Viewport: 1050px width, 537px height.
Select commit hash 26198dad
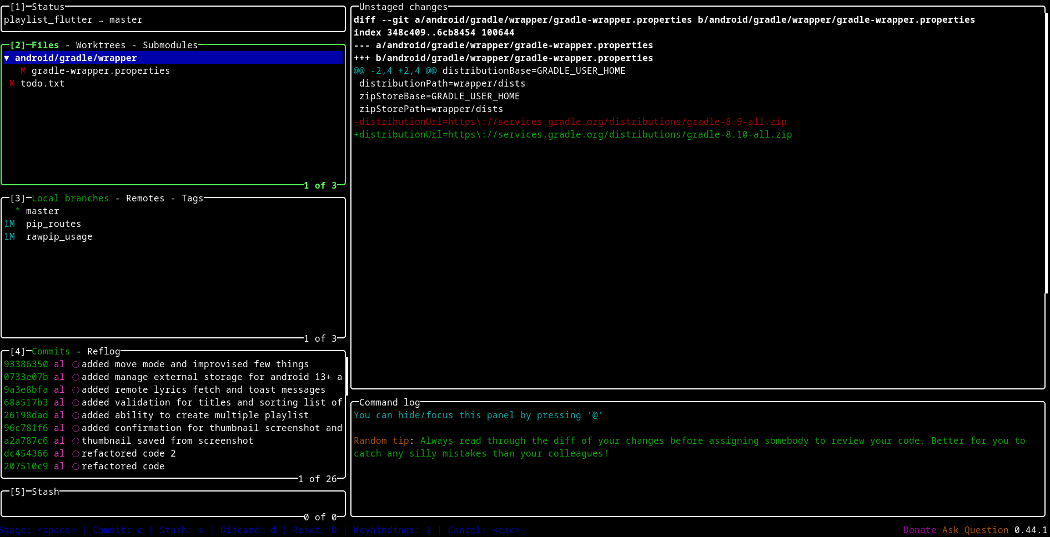pos(26,416)
